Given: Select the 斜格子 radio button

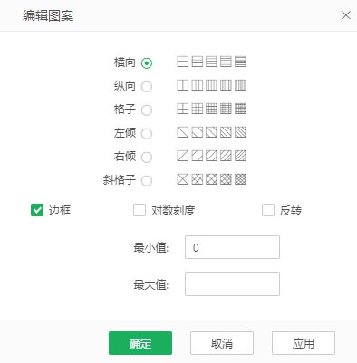Looking at the screenshot, I should (147, 181).
